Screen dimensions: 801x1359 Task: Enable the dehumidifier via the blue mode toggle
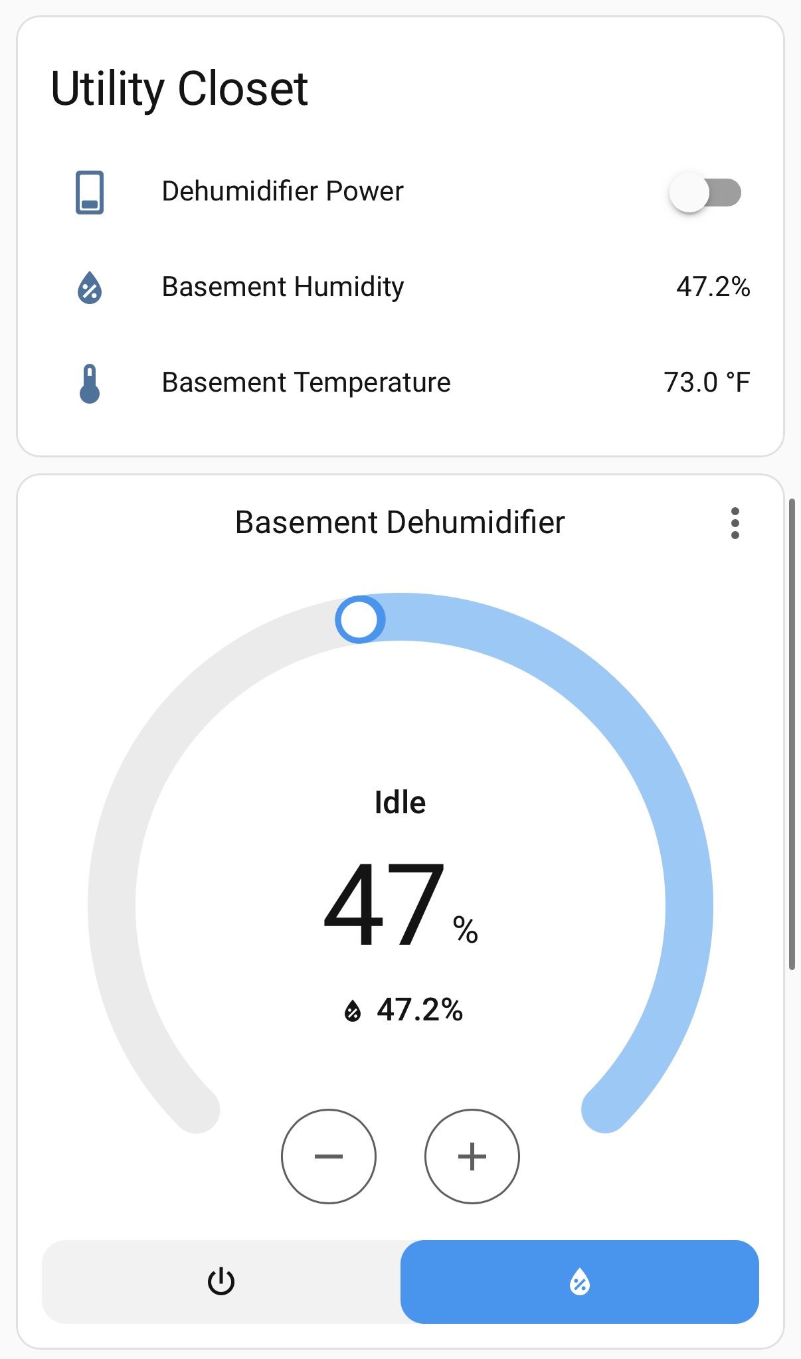point(579,1283)
